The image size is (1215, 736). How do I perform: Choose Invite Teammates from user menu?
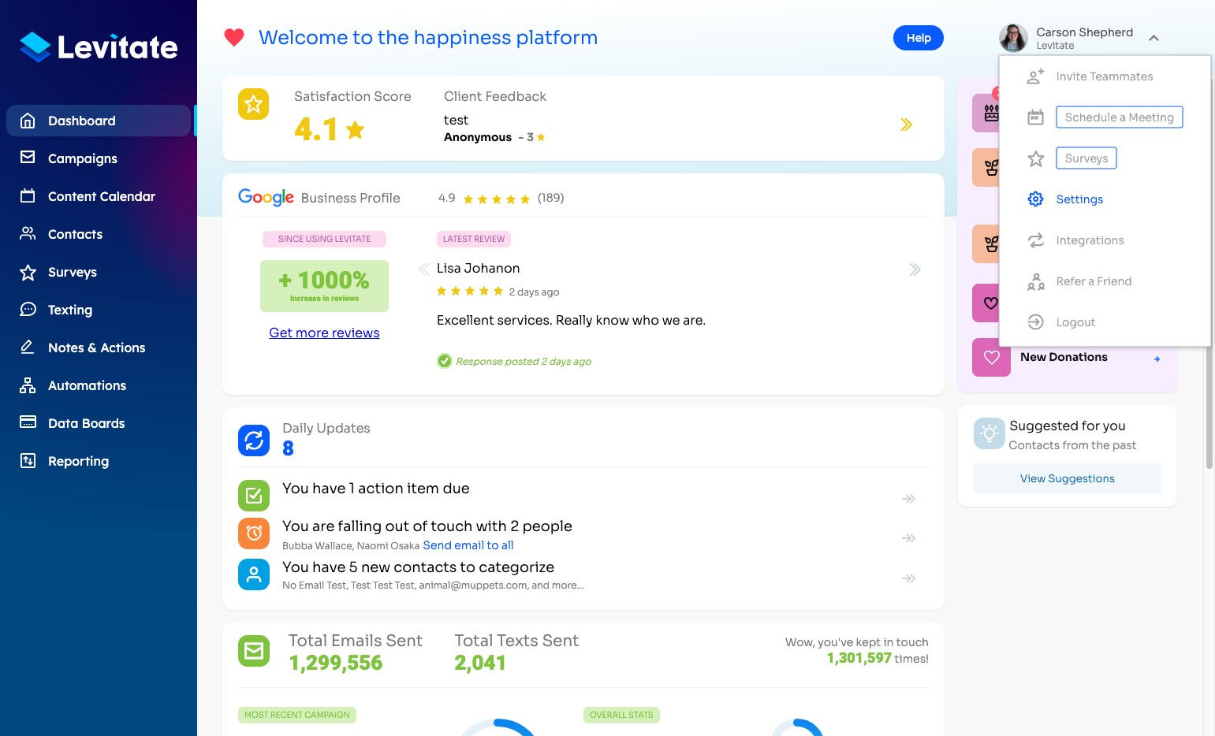[1105, 76]
